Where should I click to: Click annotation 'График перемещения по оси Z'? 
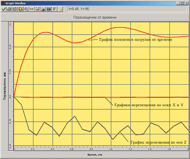pyautogui.click(x=158, y=142)
